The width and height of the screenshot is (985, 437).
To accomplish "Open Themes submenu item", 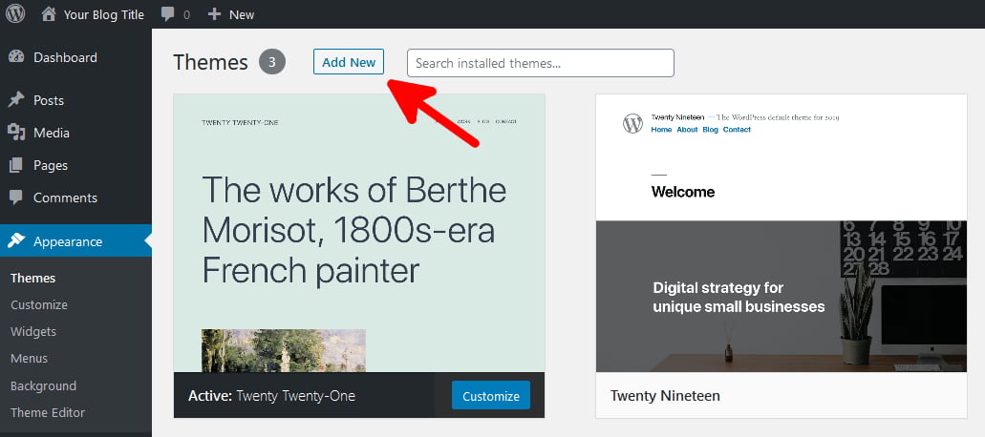I will point(32,278).
